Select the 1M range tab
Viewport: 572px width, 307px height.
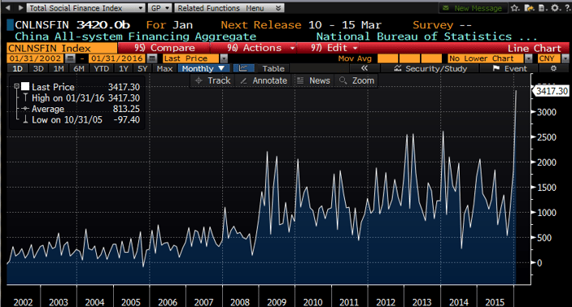point(59,68)
